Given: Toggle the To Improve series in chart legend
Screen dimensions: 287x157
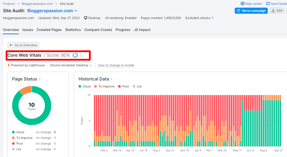Looking at the screenshot, I should pyautogui.click(x=105, y=86).
